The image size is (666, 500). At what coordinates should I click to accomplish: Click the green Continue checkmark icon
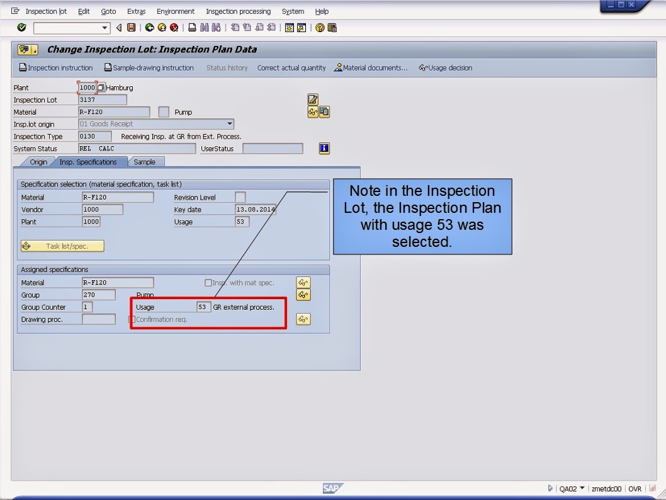(x=21, y=28)
